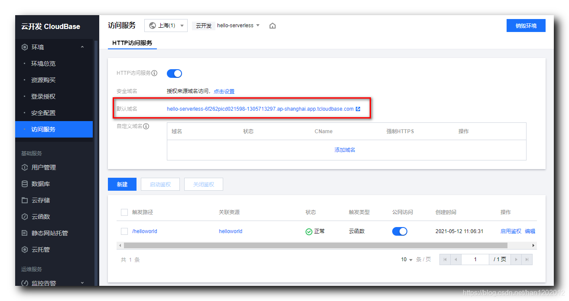Open the /helloworld trigger path link

(145, 231)
